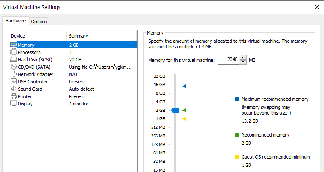Open the Options tab
Viewport: 324px width, 172px height.
pyautogui.click(x=39, y=22)
